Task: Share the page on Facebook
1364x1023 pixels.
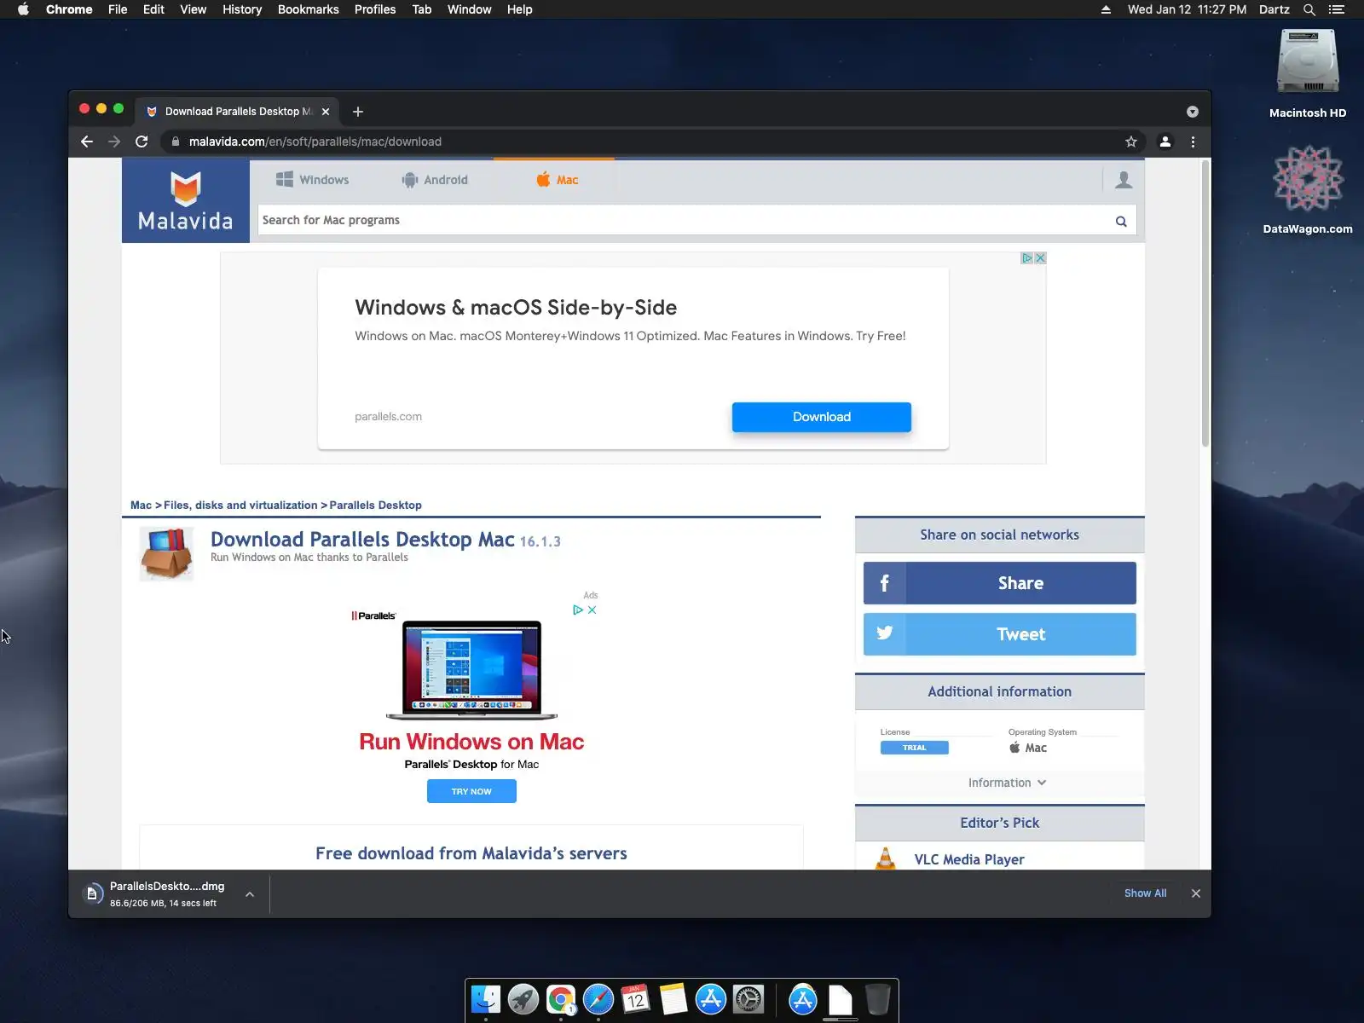Action: pyautogui.click(x=999, y=583)
